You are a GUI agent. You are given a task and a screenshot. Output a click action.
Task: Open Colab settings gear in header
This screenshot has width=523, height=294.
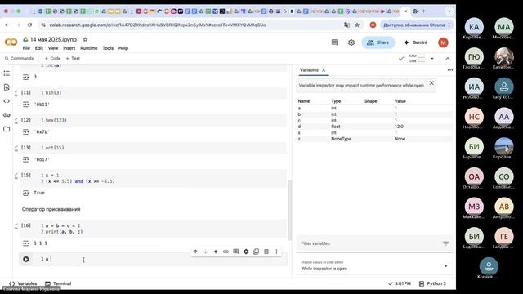(x=351, y=42)
